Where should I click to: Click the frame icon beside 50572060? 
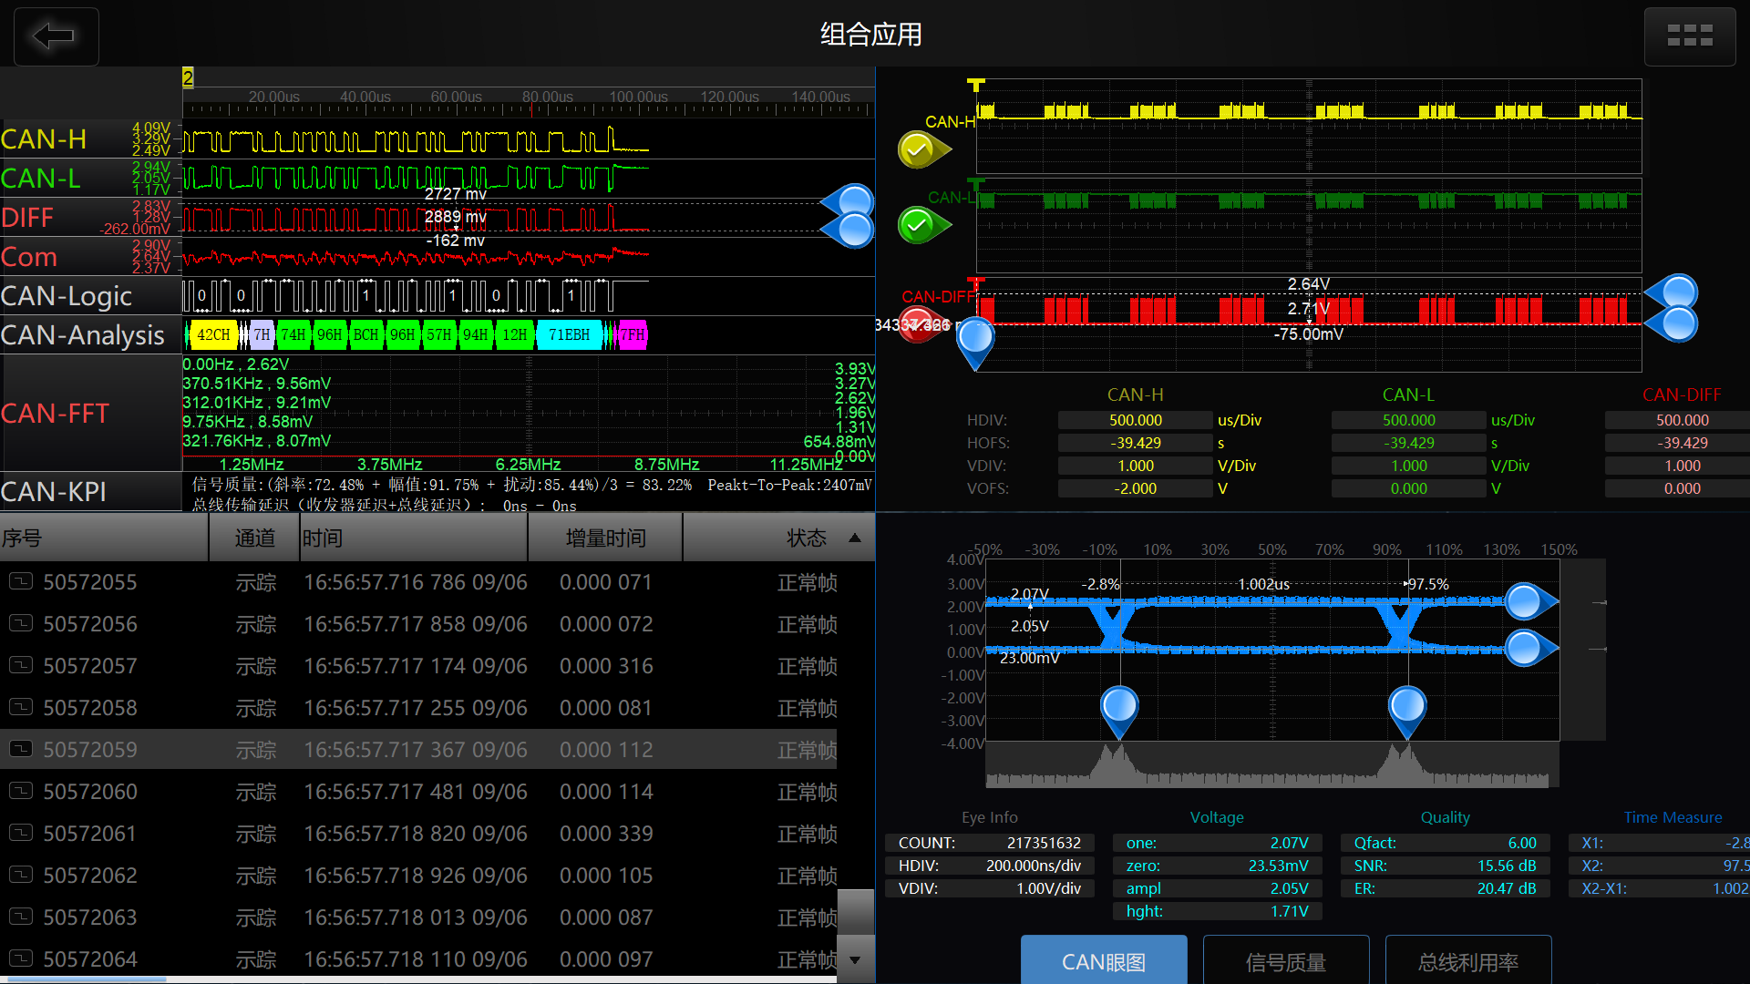pyautogui.click(x=21, y=790)
